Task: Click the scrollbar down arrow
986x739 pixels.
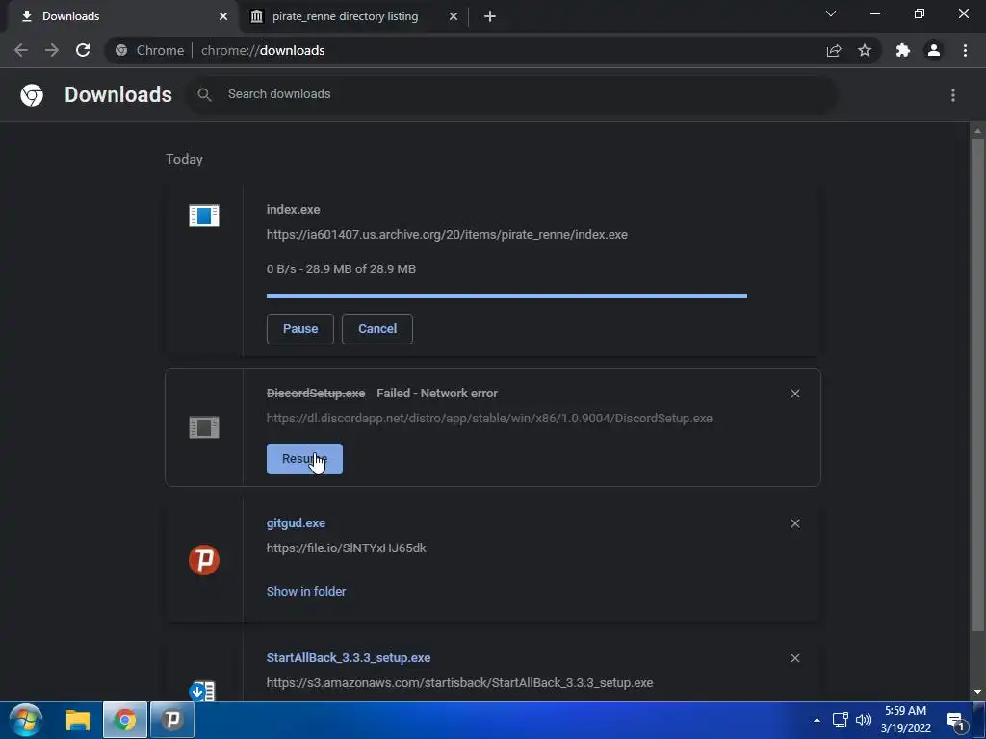Action: (x=977, y=691)
